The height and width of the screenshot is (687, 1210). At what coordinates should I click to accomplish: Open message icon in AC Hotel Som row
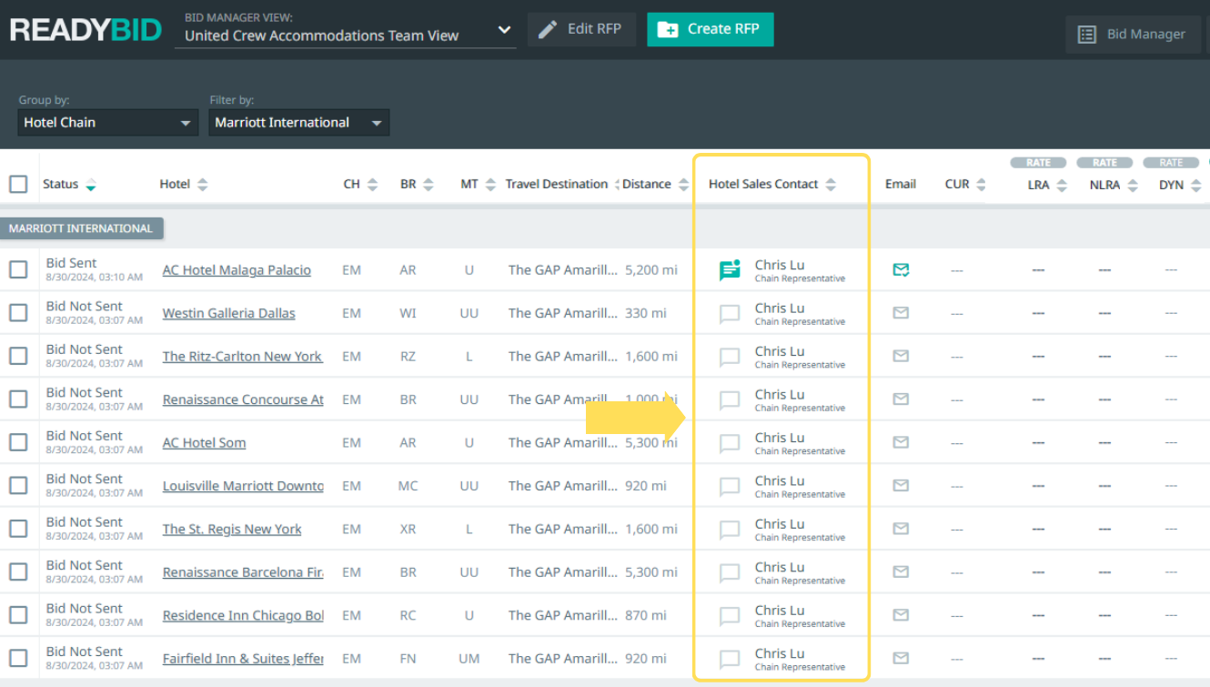730,444
